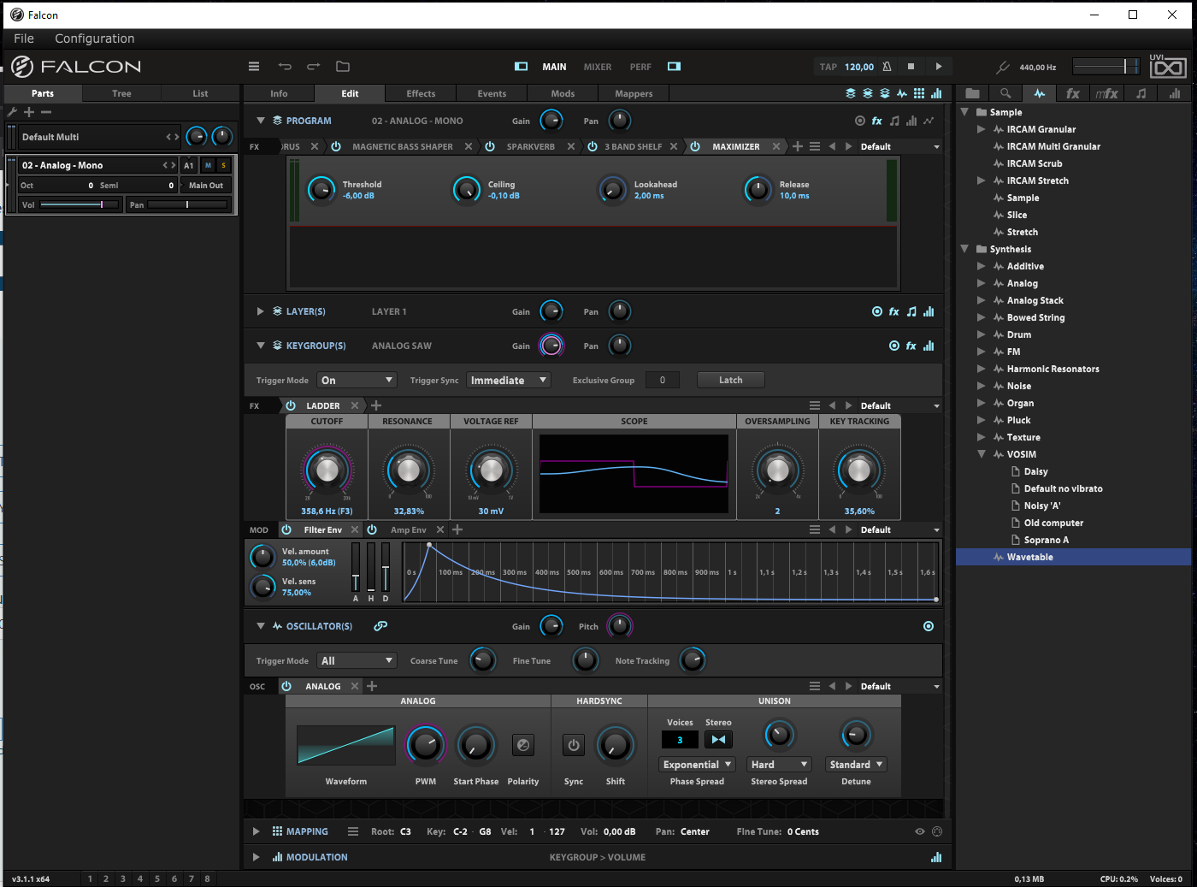Click the Exclusive Group value field
Viewport: 1197px width, 887px height.
663,380
